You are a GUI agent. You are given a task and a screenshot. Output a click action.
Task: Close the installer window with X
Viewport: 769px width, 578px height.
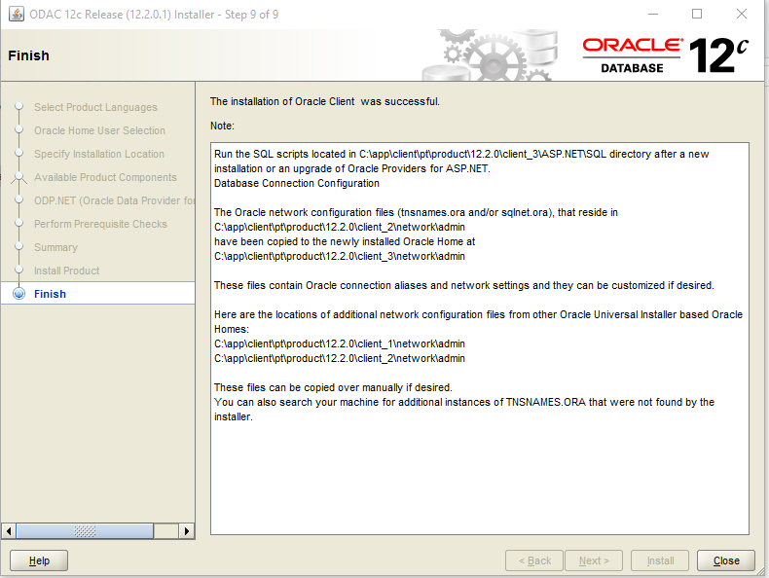(x=742, y=14)
